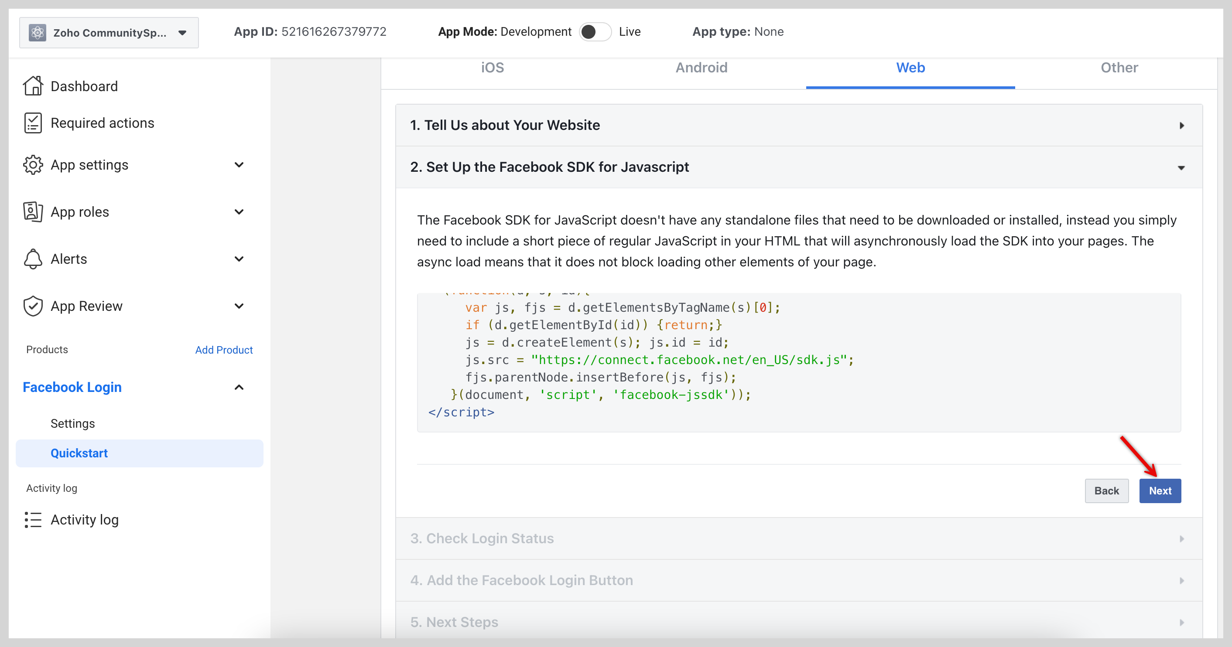Expand the App settings chevron
This screenshot has width=1232, height=647.
pyautogui.click(x=239, y=165)
